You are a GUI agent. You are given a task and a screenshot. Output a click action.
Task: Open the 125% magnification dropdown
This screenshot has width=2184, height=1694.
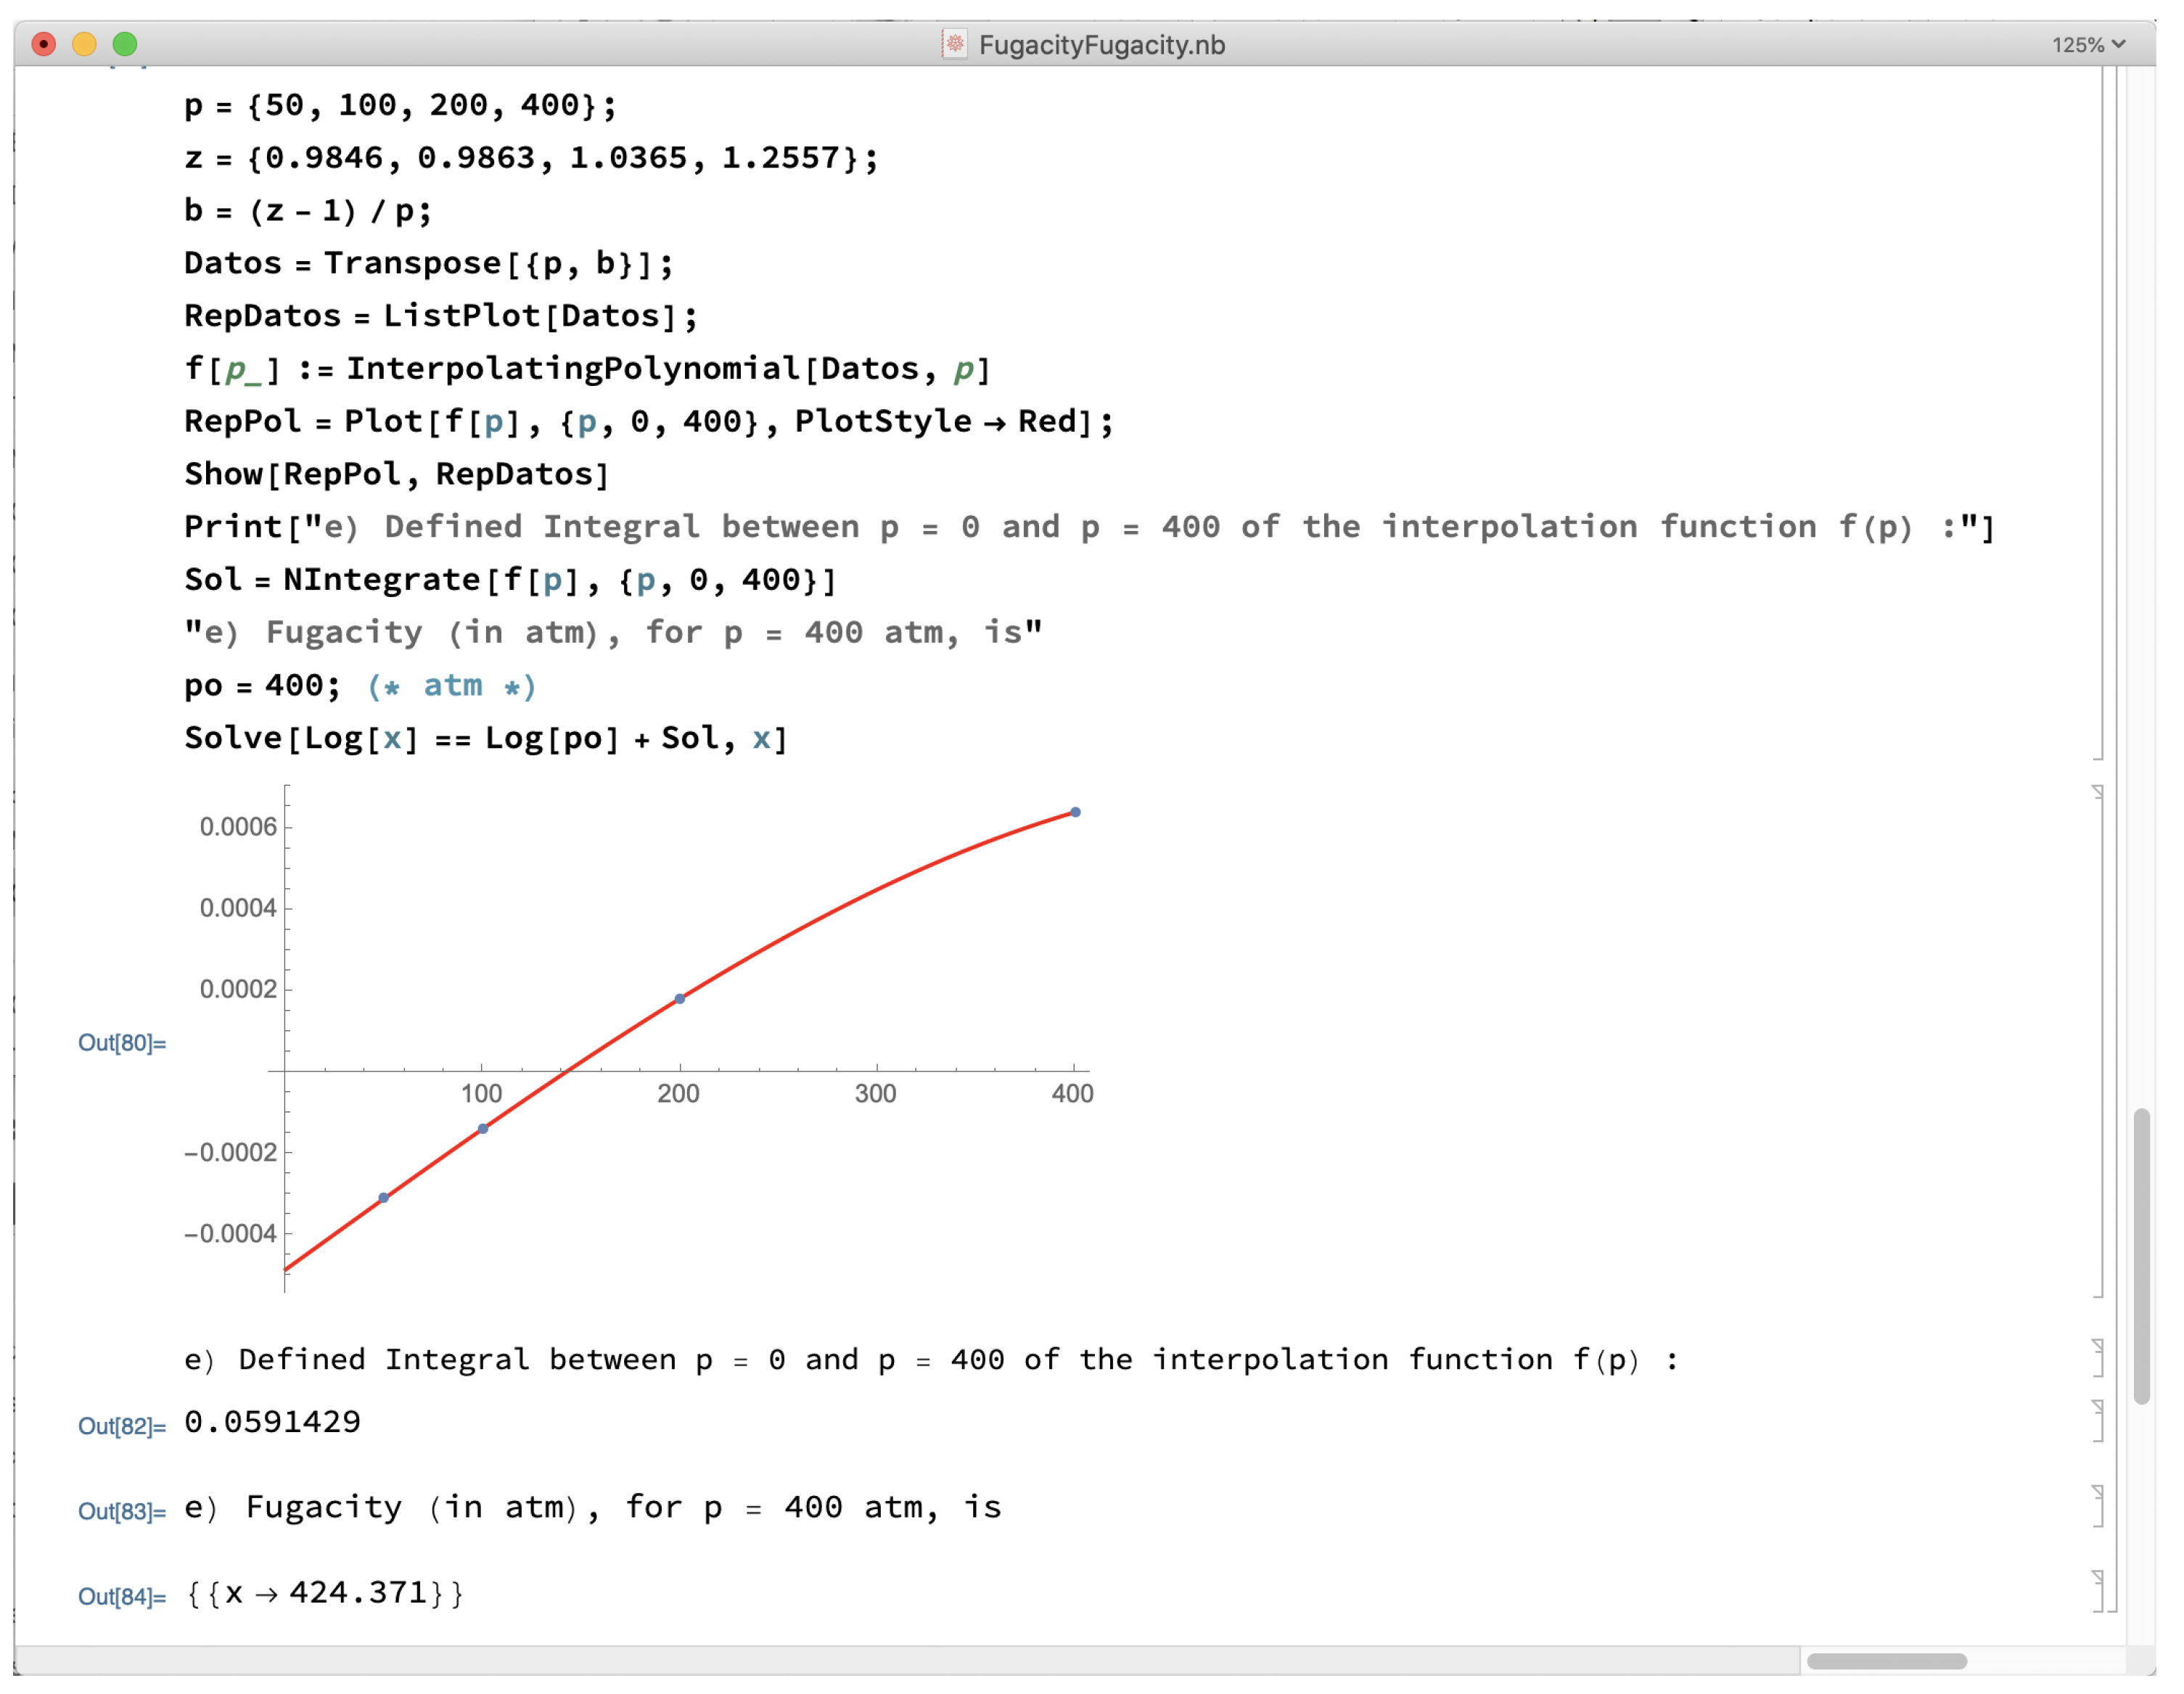point(2088,45)
